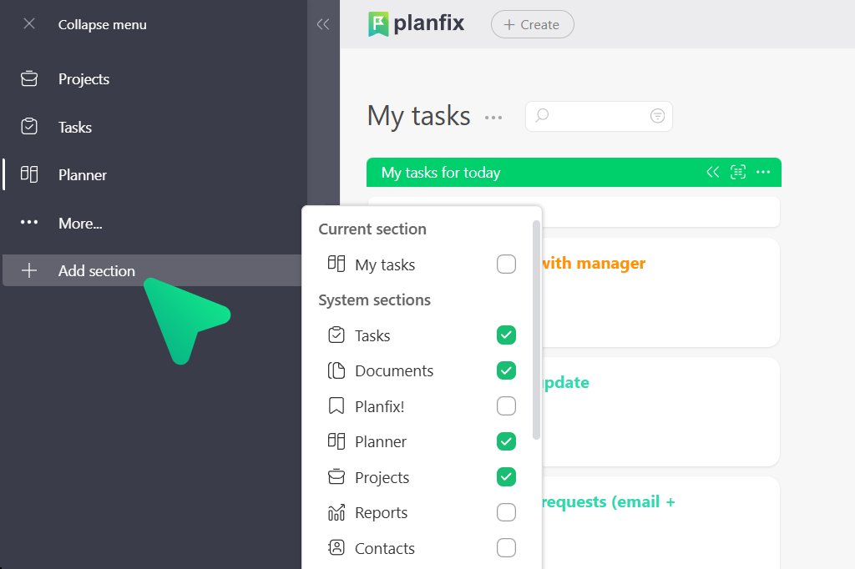The image size is (855, 569).
Task: Click the Contacts icon in section list
Action: coord(336,548)
